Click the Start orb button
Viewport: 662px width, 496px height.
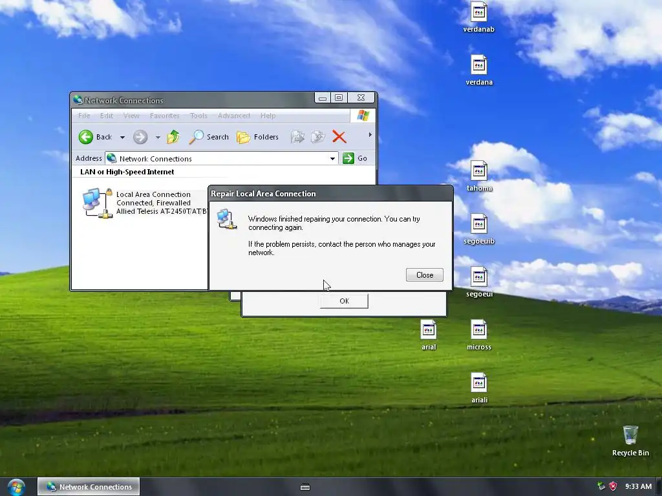pyautogui.click(x=16, y=487)
